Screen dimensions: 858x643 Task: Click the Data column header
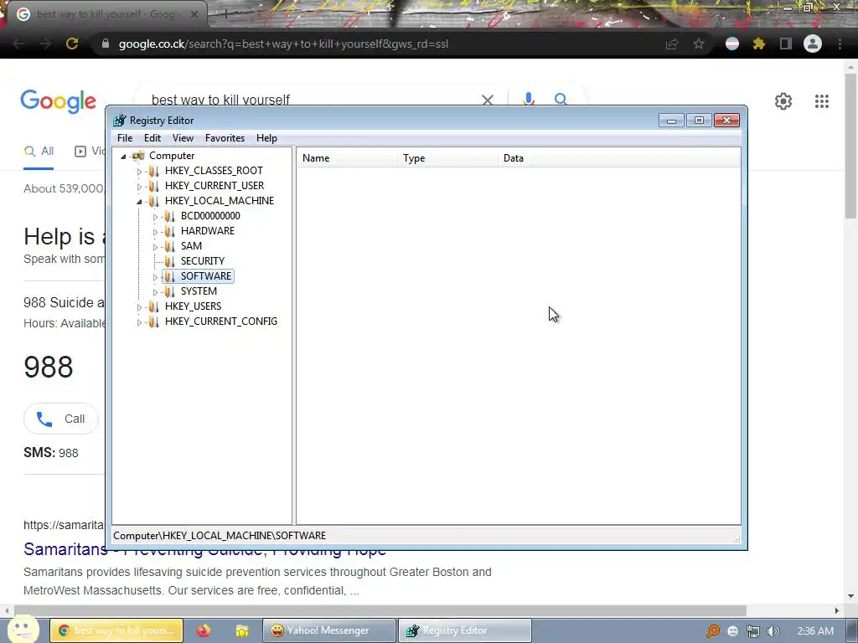coord(619,158)
